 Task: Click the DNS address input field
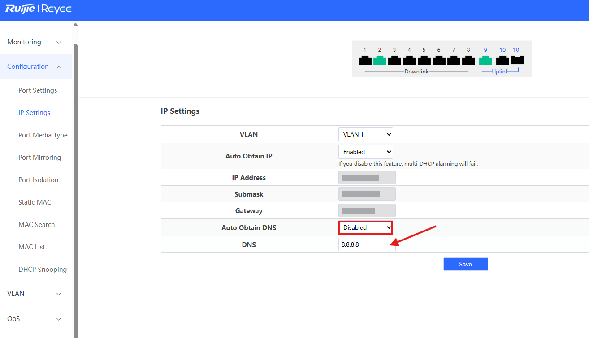coord(365,244)
